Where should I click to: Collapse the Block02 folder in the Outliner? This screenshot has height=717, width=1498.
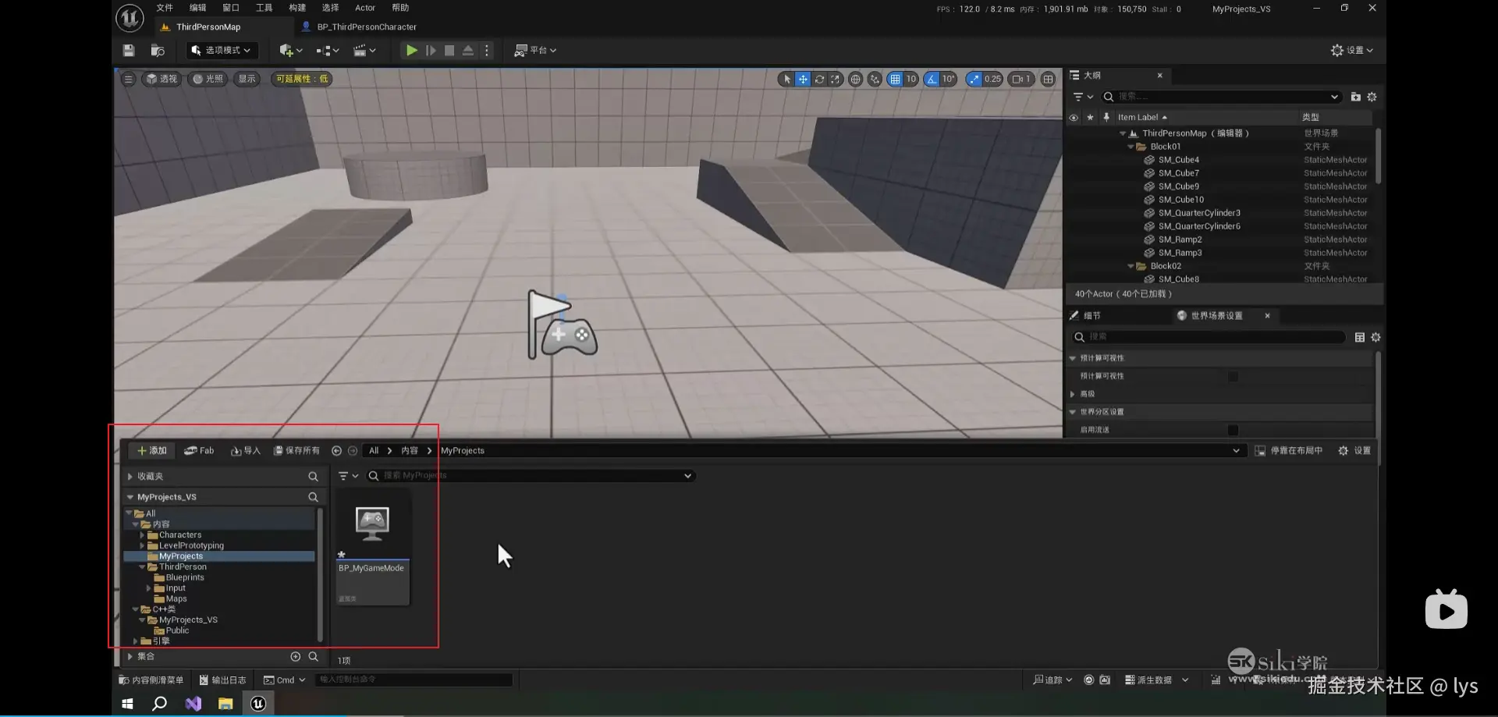[x=1131, y=266]
